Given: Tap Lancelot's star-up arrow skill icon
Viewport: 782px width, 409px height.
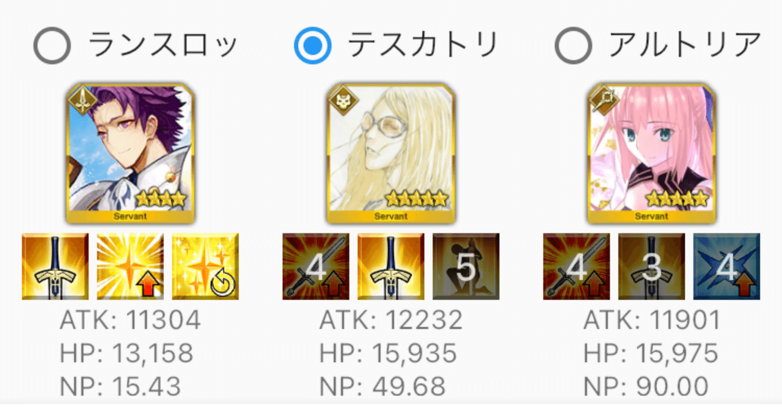Looking at the screenshot, I should (x=130, y=266).
